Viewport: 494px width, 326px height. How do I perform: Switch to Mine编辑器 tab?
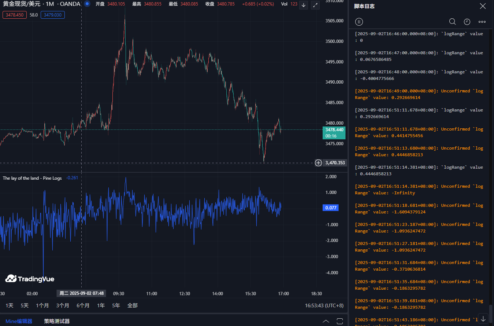[19, 321]
